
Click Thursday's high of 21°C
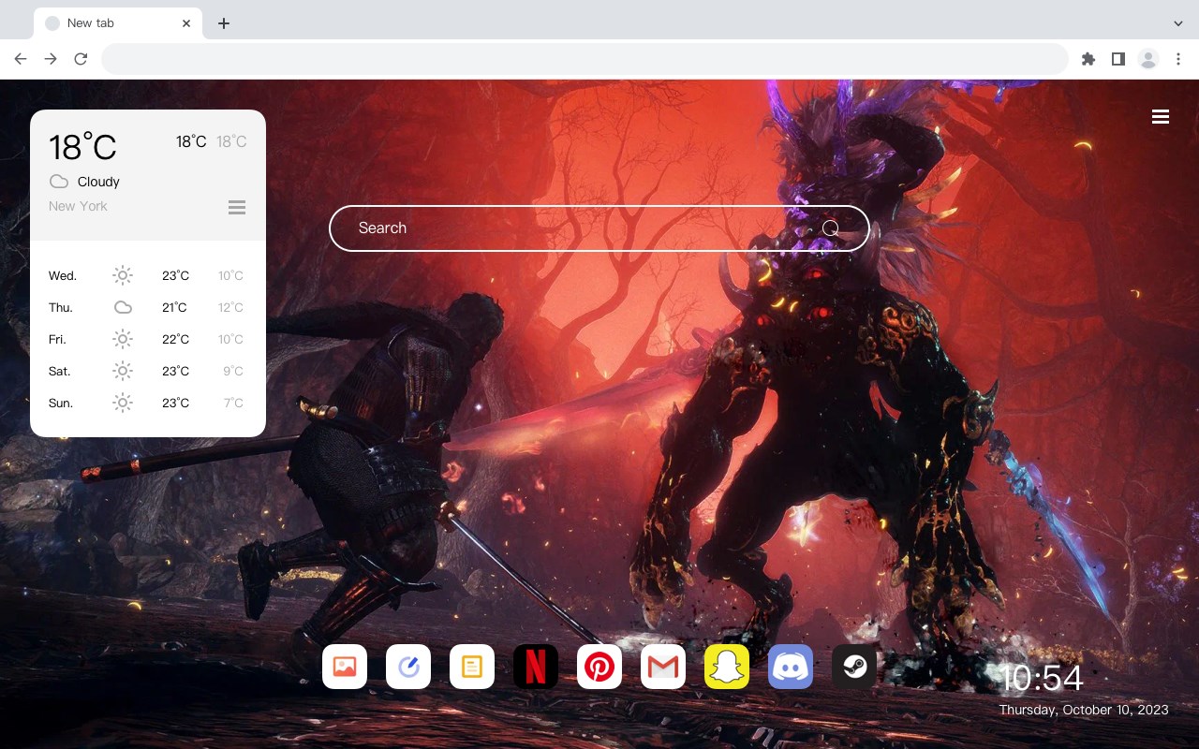click(174, 307)
